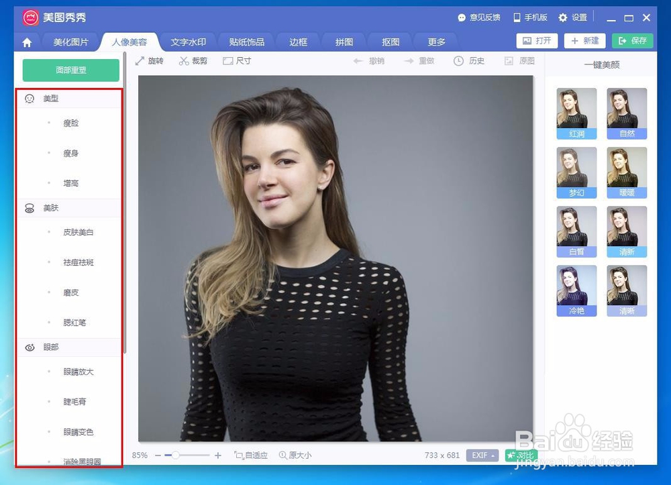Apply the 冷艳 beauty preset
Viewport: 671px width, 485px height.
[x=576, y=291]
